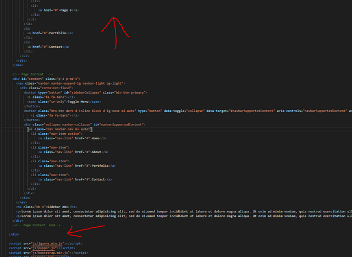Open the js/jquery.min.js script path link

47,244
